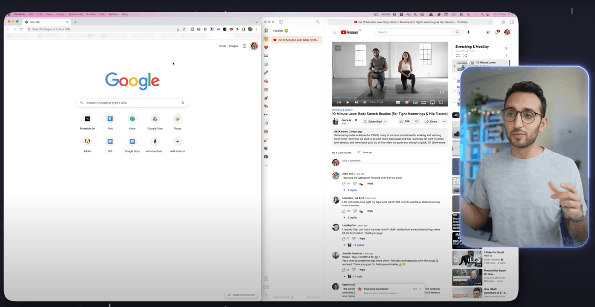
Task: Open the Subscribed notification dropdown
Action: (x=375, y=121)
